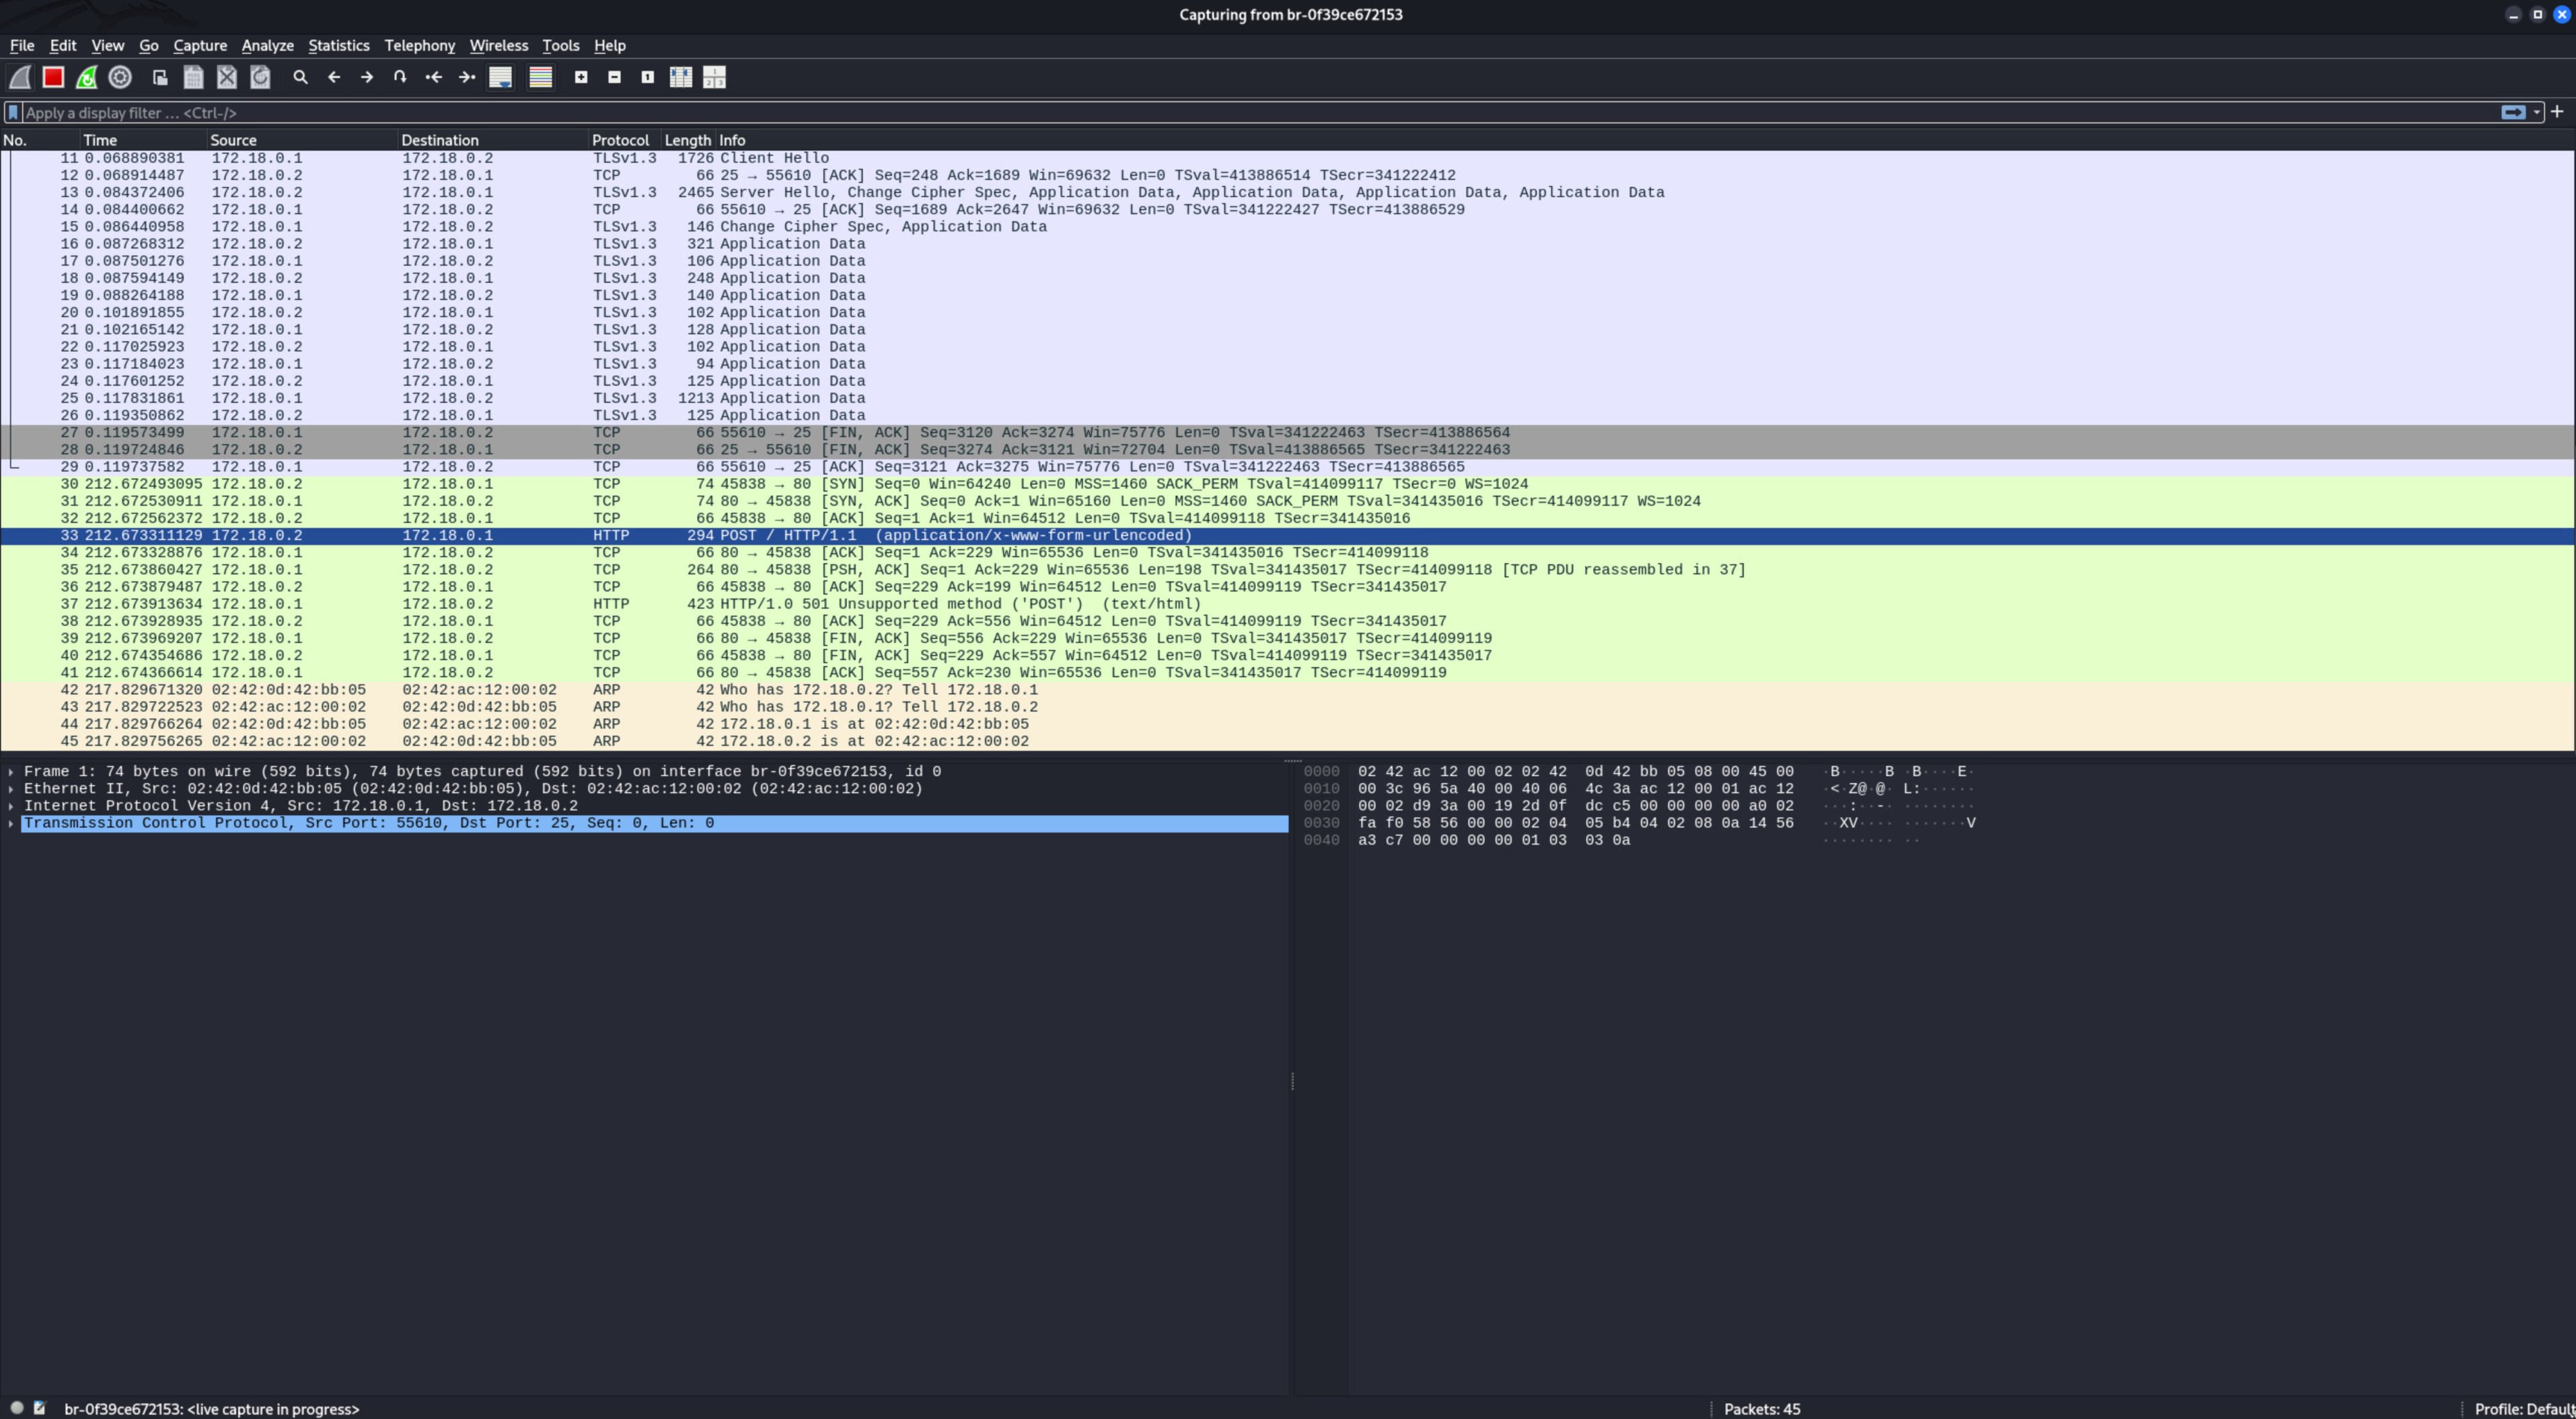Image resolution: width=2576 pixels, height=1419 pixels.
Task: Open capture options gear icon
Action: tap(120, 77)
